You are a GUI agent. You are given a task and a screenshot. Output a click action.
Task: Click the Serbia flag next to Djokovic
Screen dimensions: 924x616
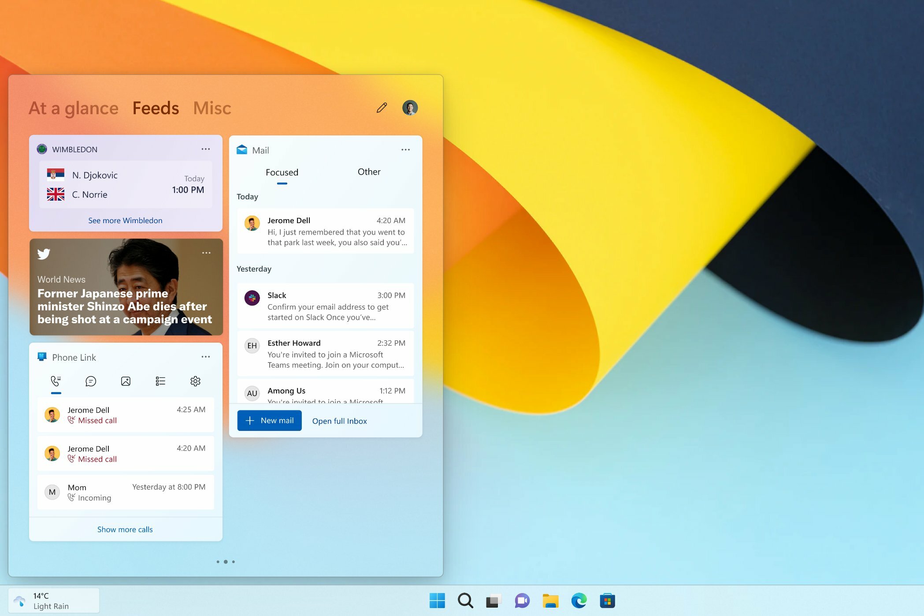(56, 175)
